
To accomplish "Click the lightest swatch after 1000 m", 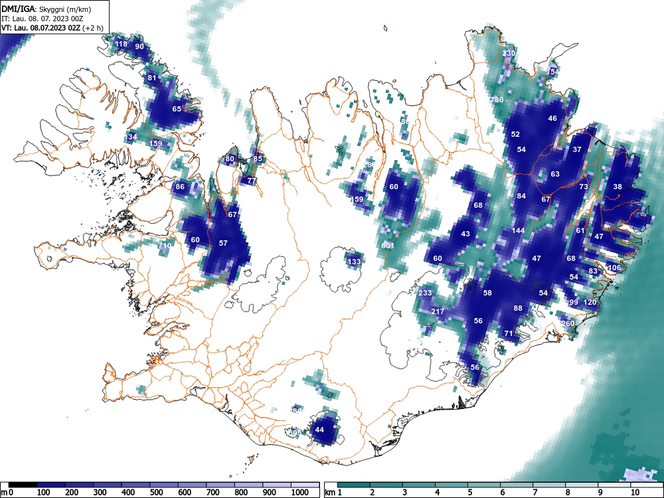I will 305,485.
